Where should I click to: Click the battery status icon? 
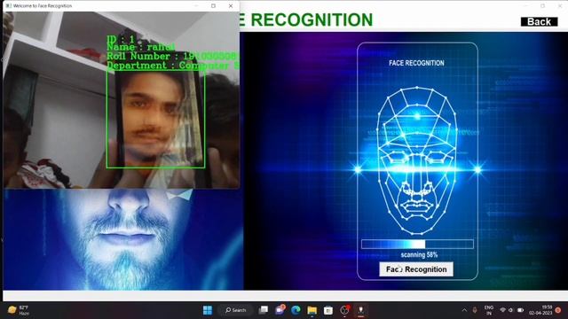tap(521, 310)
